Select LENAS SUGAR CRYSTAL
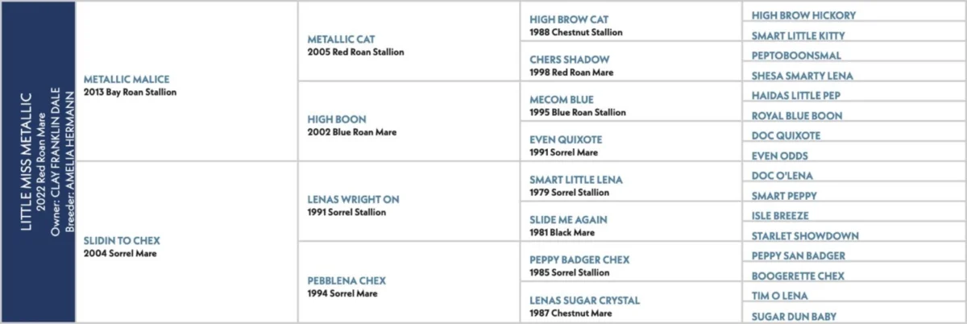967x324 pixels. pos(584,300)
